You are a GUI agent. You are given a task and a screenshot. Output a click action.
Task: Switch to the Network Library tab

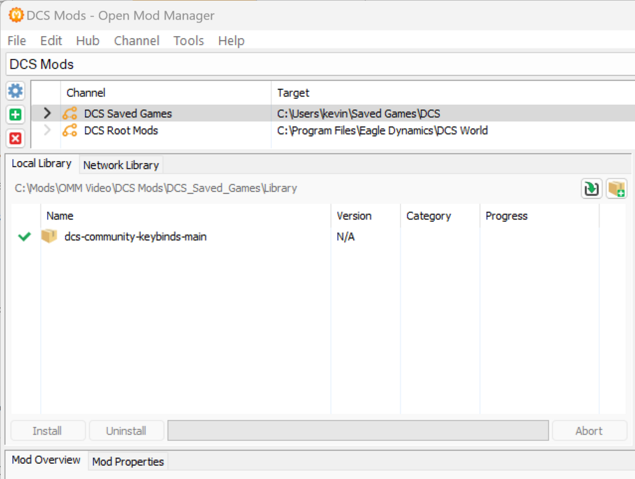pyautogui.click(x=121, y=165)
